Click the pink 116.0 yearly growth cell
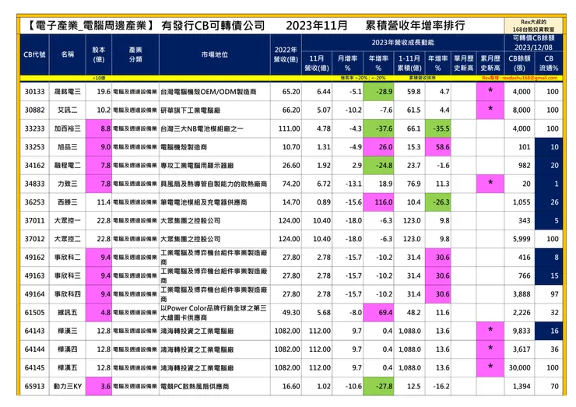 pos(378,202)
